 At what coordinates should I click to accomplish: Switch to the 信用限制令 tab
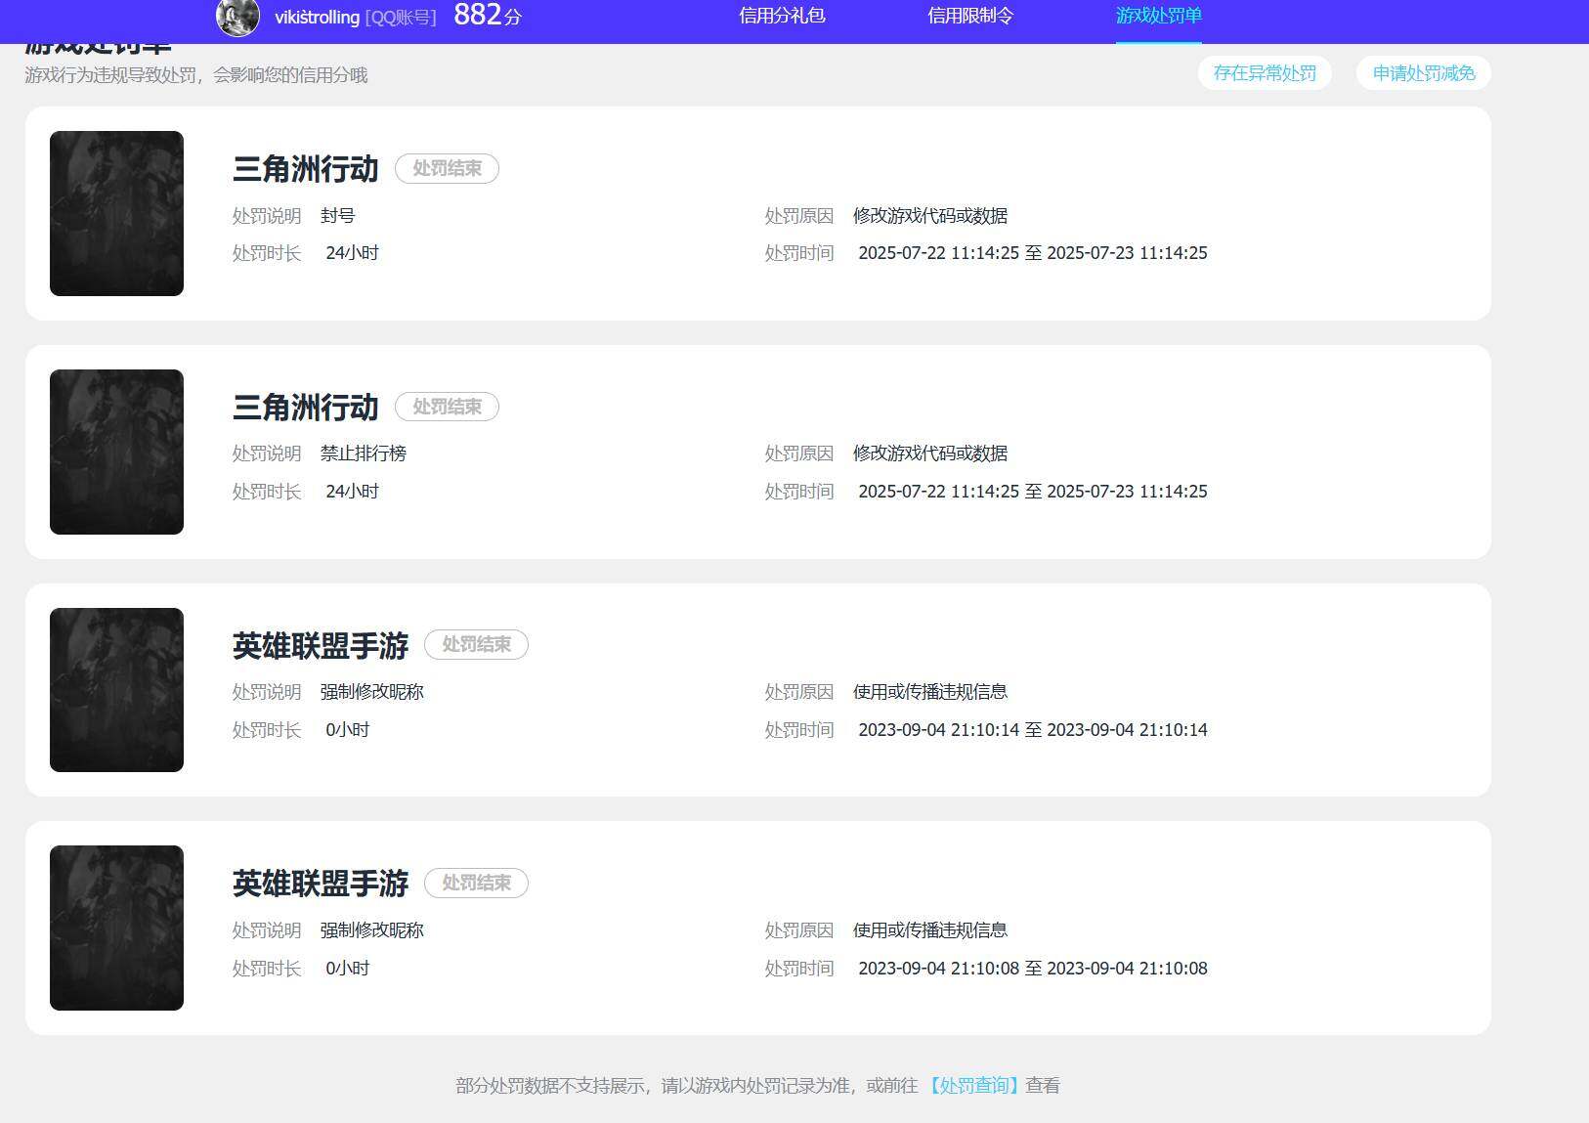click(x=970, y=16)
